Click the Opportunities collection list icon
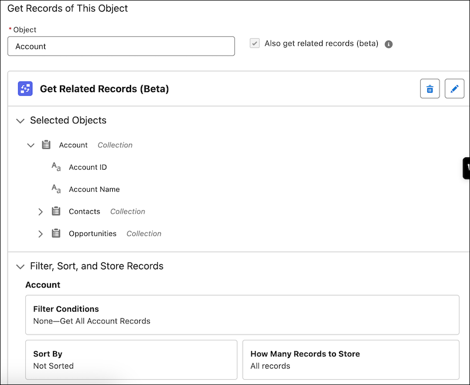Image resolution: width=470 pixels, height=385 pixels. click(56, 234)
